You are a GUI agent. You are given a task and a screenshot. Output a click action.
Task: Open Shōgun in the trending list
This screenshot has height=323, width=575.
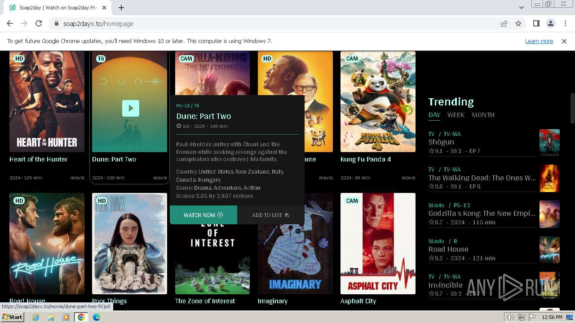click(x=441, y=142)
